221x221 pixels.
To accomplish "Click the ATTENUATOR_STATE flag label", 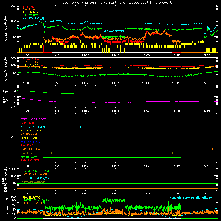I will (x=33, y=119).
